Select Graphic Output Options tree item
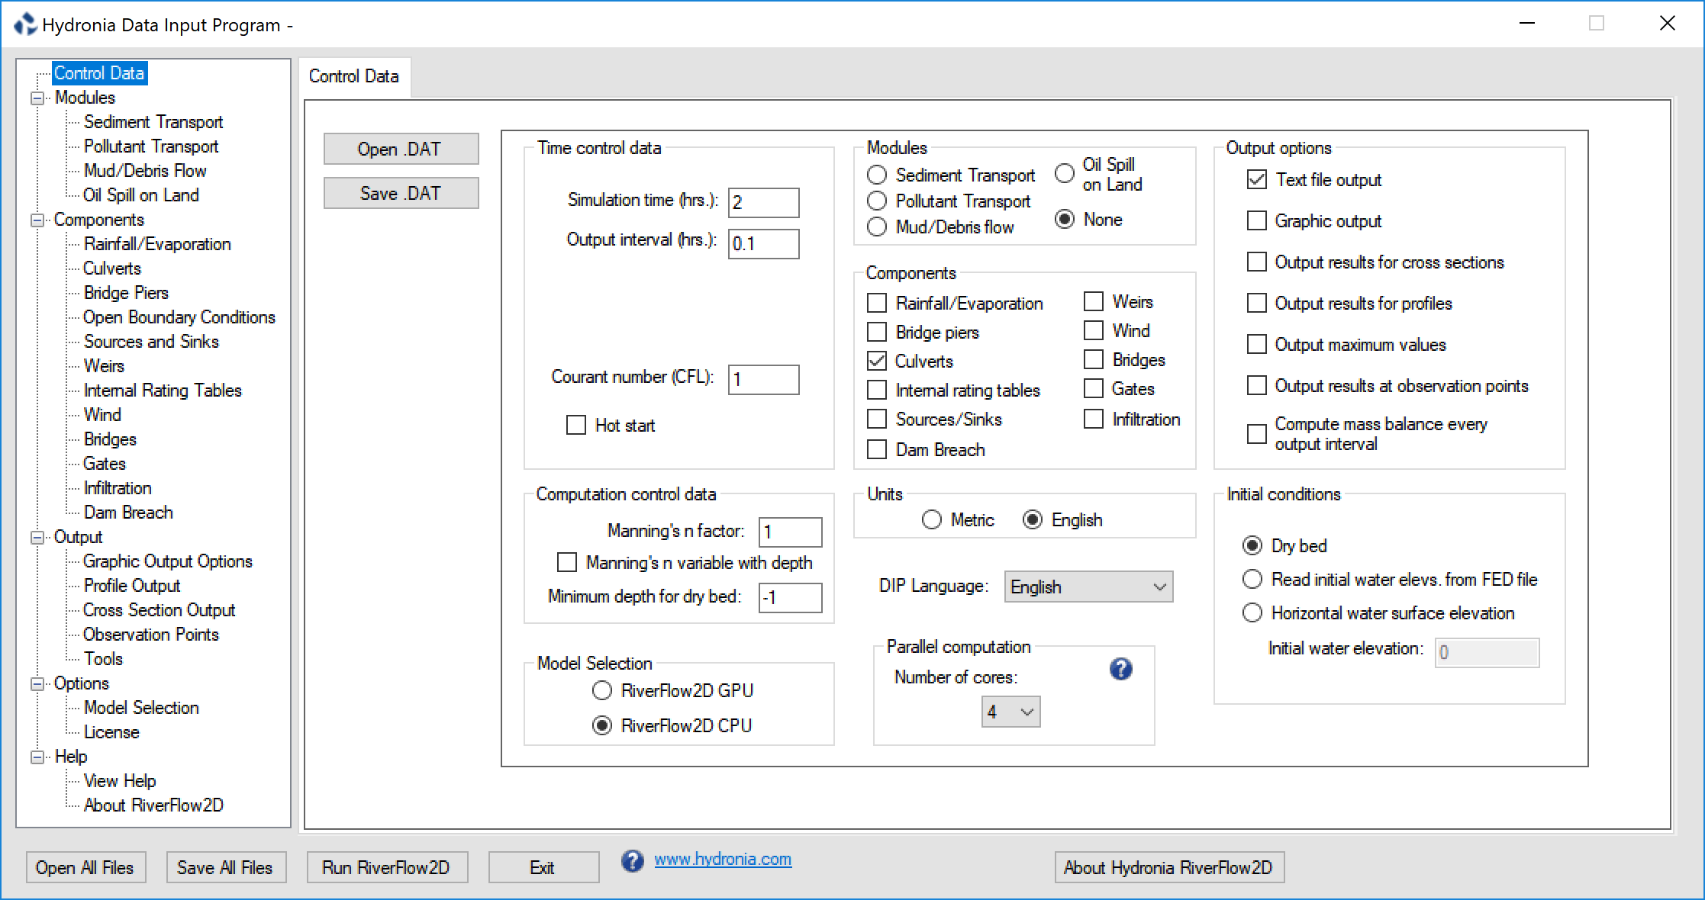This screenshot has height=900, width=1705. coord(168,561)
